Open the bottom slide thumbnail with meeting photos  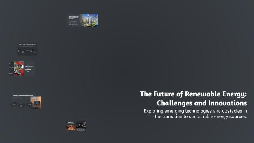(x=76, y=125)
